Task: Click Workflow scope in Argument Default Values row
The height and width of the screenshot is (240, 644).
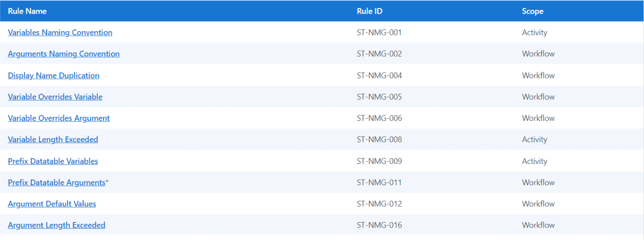Action: (538, 204)
